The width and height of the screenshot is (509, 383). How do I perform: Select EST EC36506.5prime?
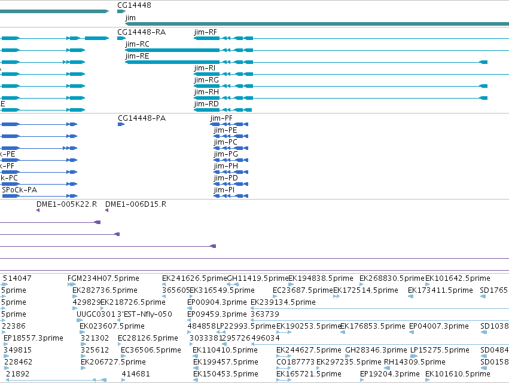(151, 350)
